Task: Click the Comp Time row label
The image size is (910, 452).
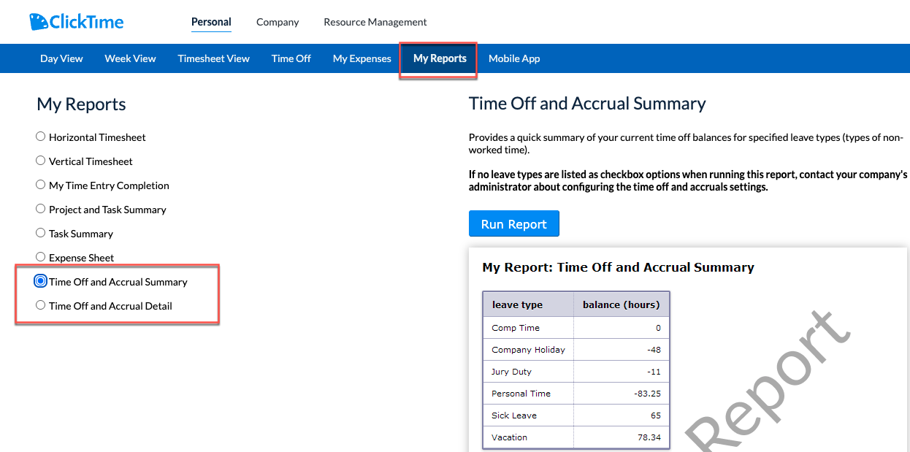Action: pyautogui.click(x=516, y=328)
